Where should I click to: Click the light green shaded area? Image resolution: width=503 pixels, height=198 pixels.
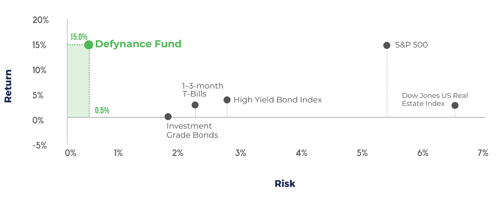click(78, 81)
